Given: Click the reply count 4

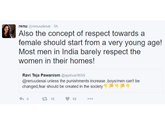Looking at the screenshot, I should [x=28, y=99].
